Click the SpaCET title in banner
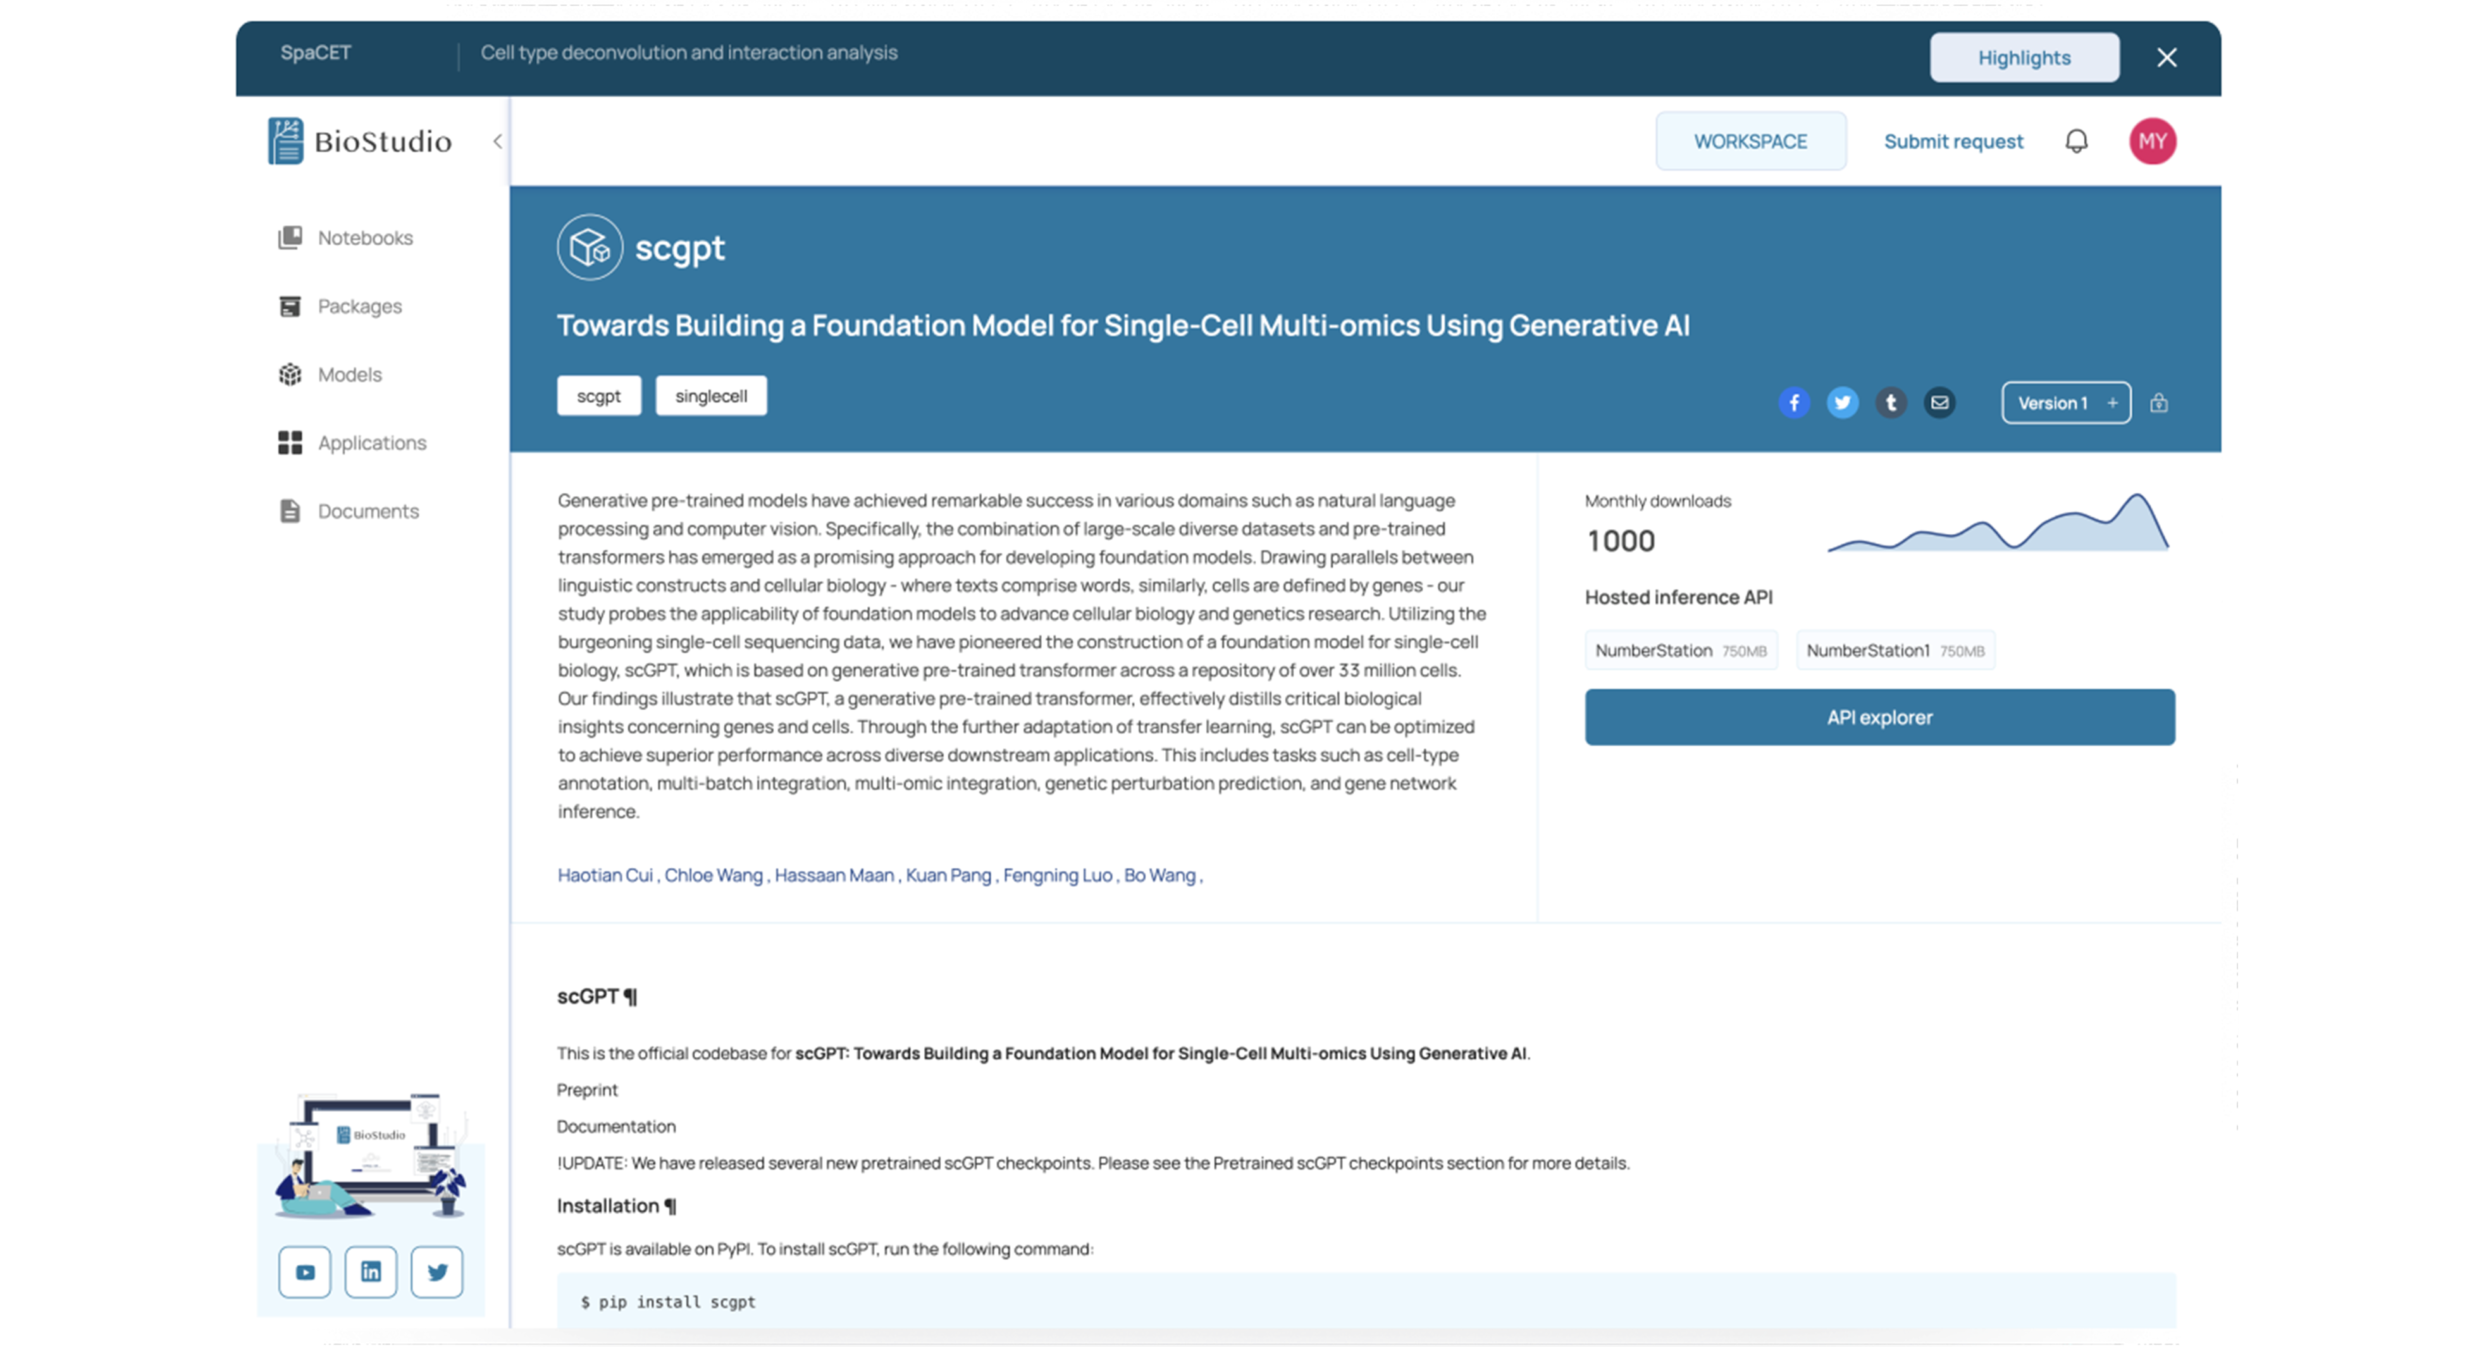 315,52
